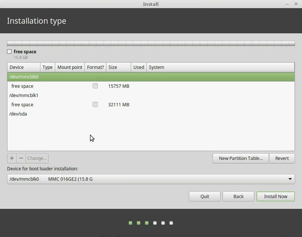The height and width of the screenshot is (237, 302).
Task: Click the Size column header
Action: [118, 67]
